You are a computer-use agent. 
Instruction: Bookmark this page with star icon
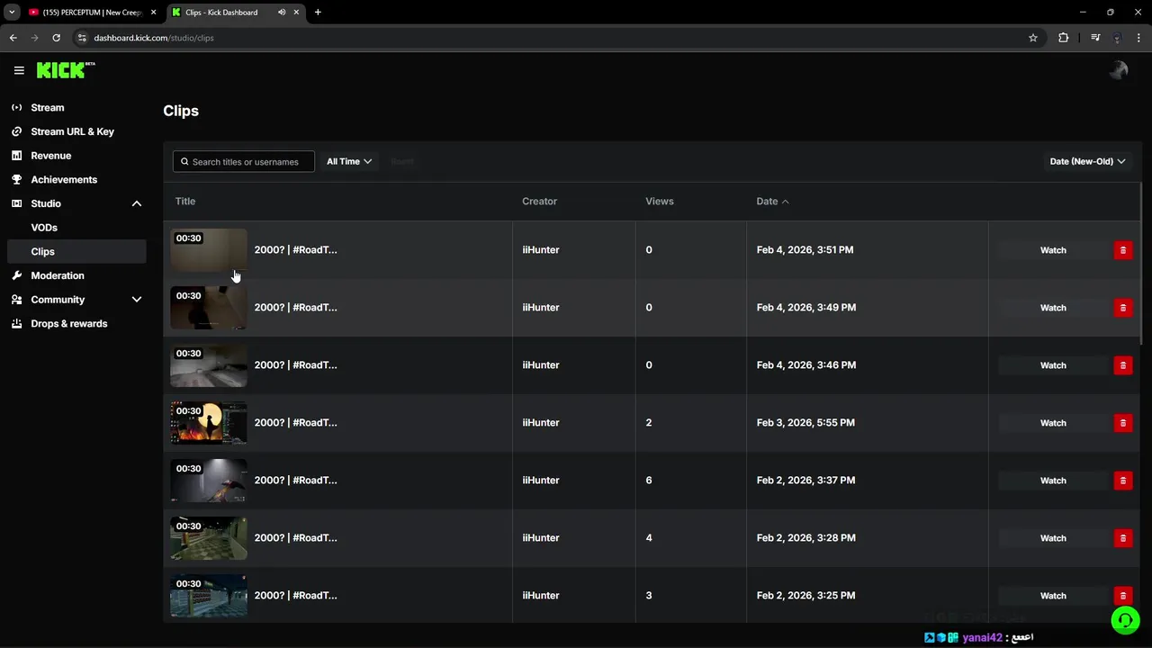(1033, 38)
